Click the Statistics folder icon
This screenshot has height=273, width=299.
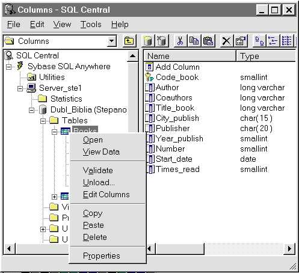coord(43,99)
